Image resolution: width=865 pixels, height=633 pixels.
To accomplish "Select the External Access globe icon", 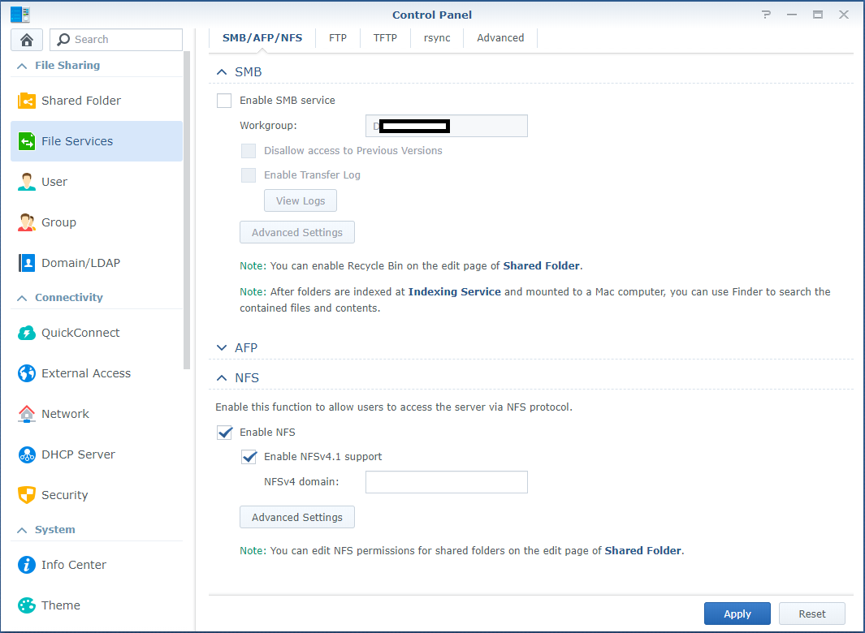I will [27, 373].
